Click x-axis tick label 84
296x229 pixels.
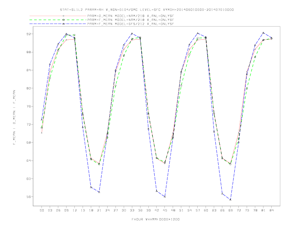point(271,210)
